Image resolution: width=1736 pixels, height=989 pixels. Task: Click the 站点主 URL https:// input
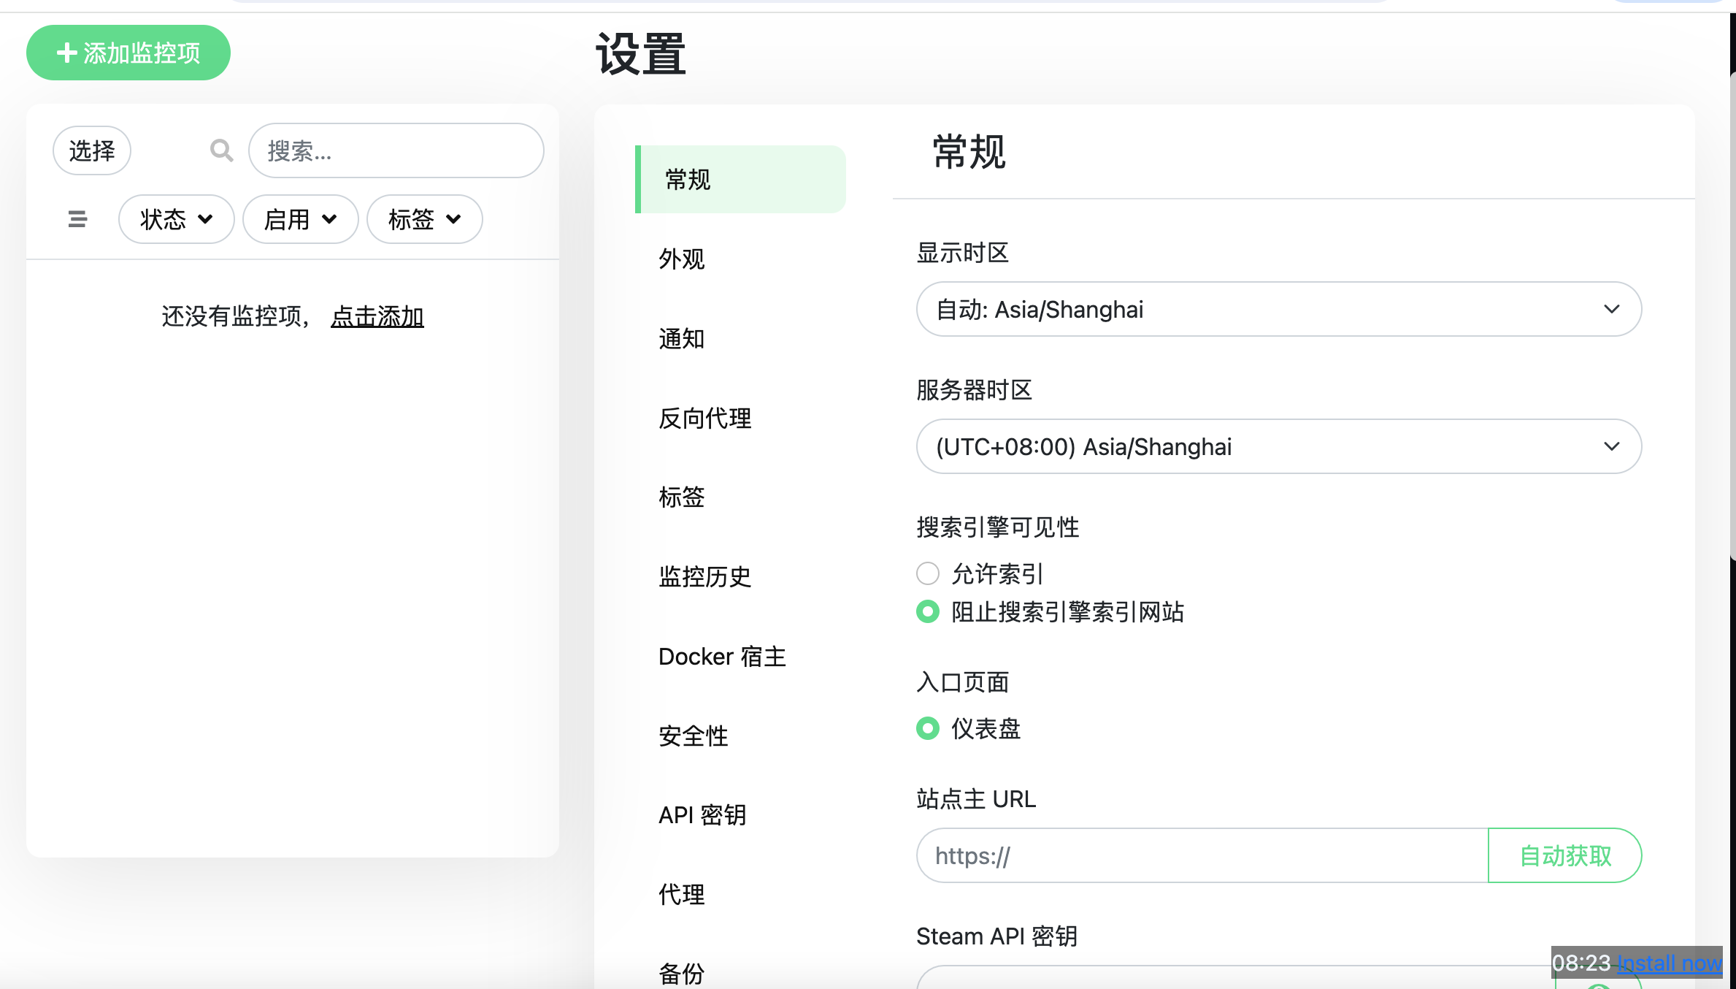coord(1202,855)
